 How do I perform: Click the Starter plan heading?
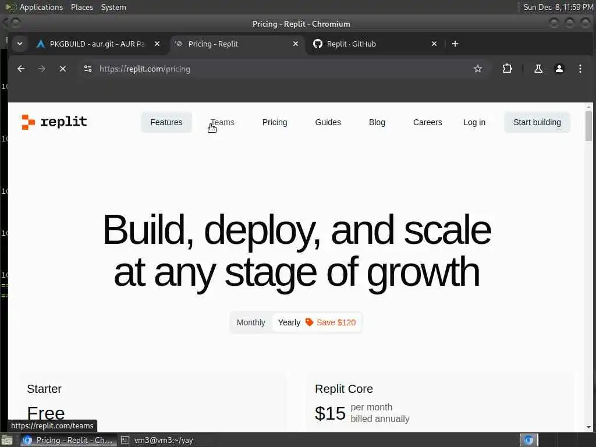(x=44, y=389)
